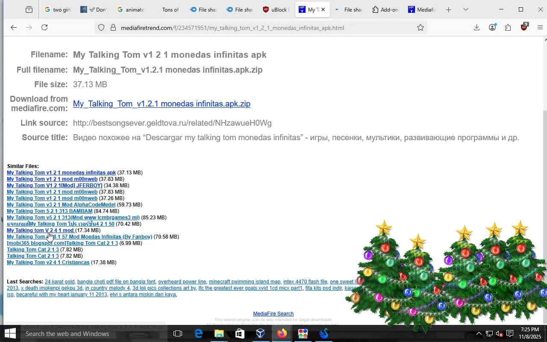Open 'My Talking Tom 5 2 1 313 BAMBAM' link
547x342 pixels.
pyautogui.click(x=50, y=211)
